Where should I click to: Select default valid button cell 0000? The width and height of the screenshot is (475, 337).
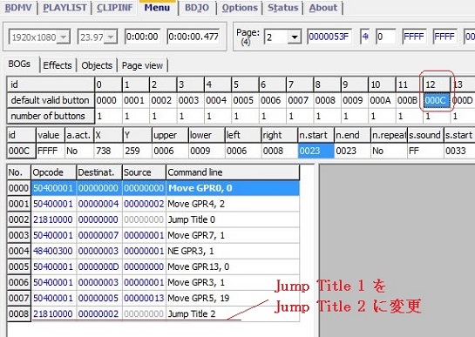click(x=108, y=100)
